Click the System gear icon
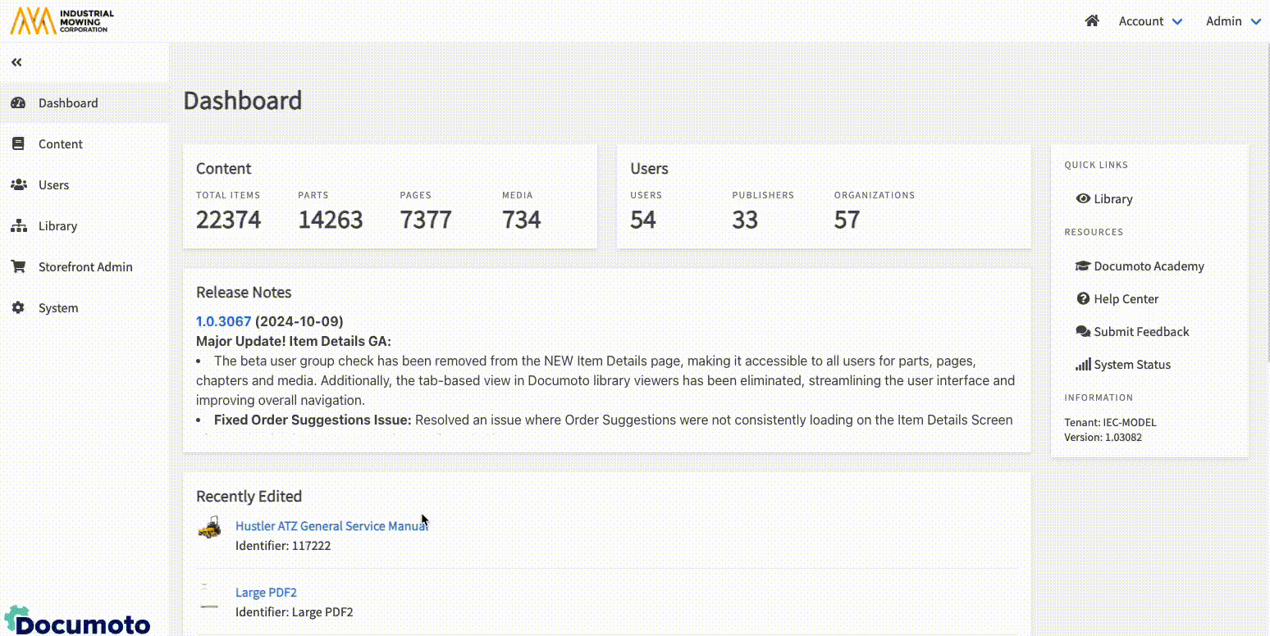 18,308
